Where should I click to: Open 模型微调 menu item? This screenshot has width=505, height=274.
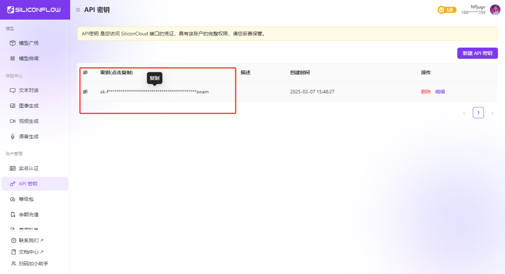35,58
